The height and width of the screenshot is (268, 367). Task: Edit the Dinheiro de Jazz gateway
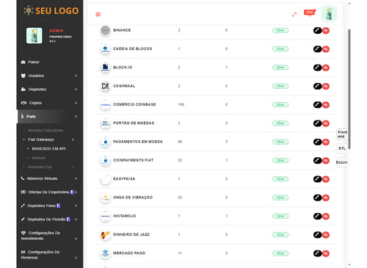pos(318,235)
